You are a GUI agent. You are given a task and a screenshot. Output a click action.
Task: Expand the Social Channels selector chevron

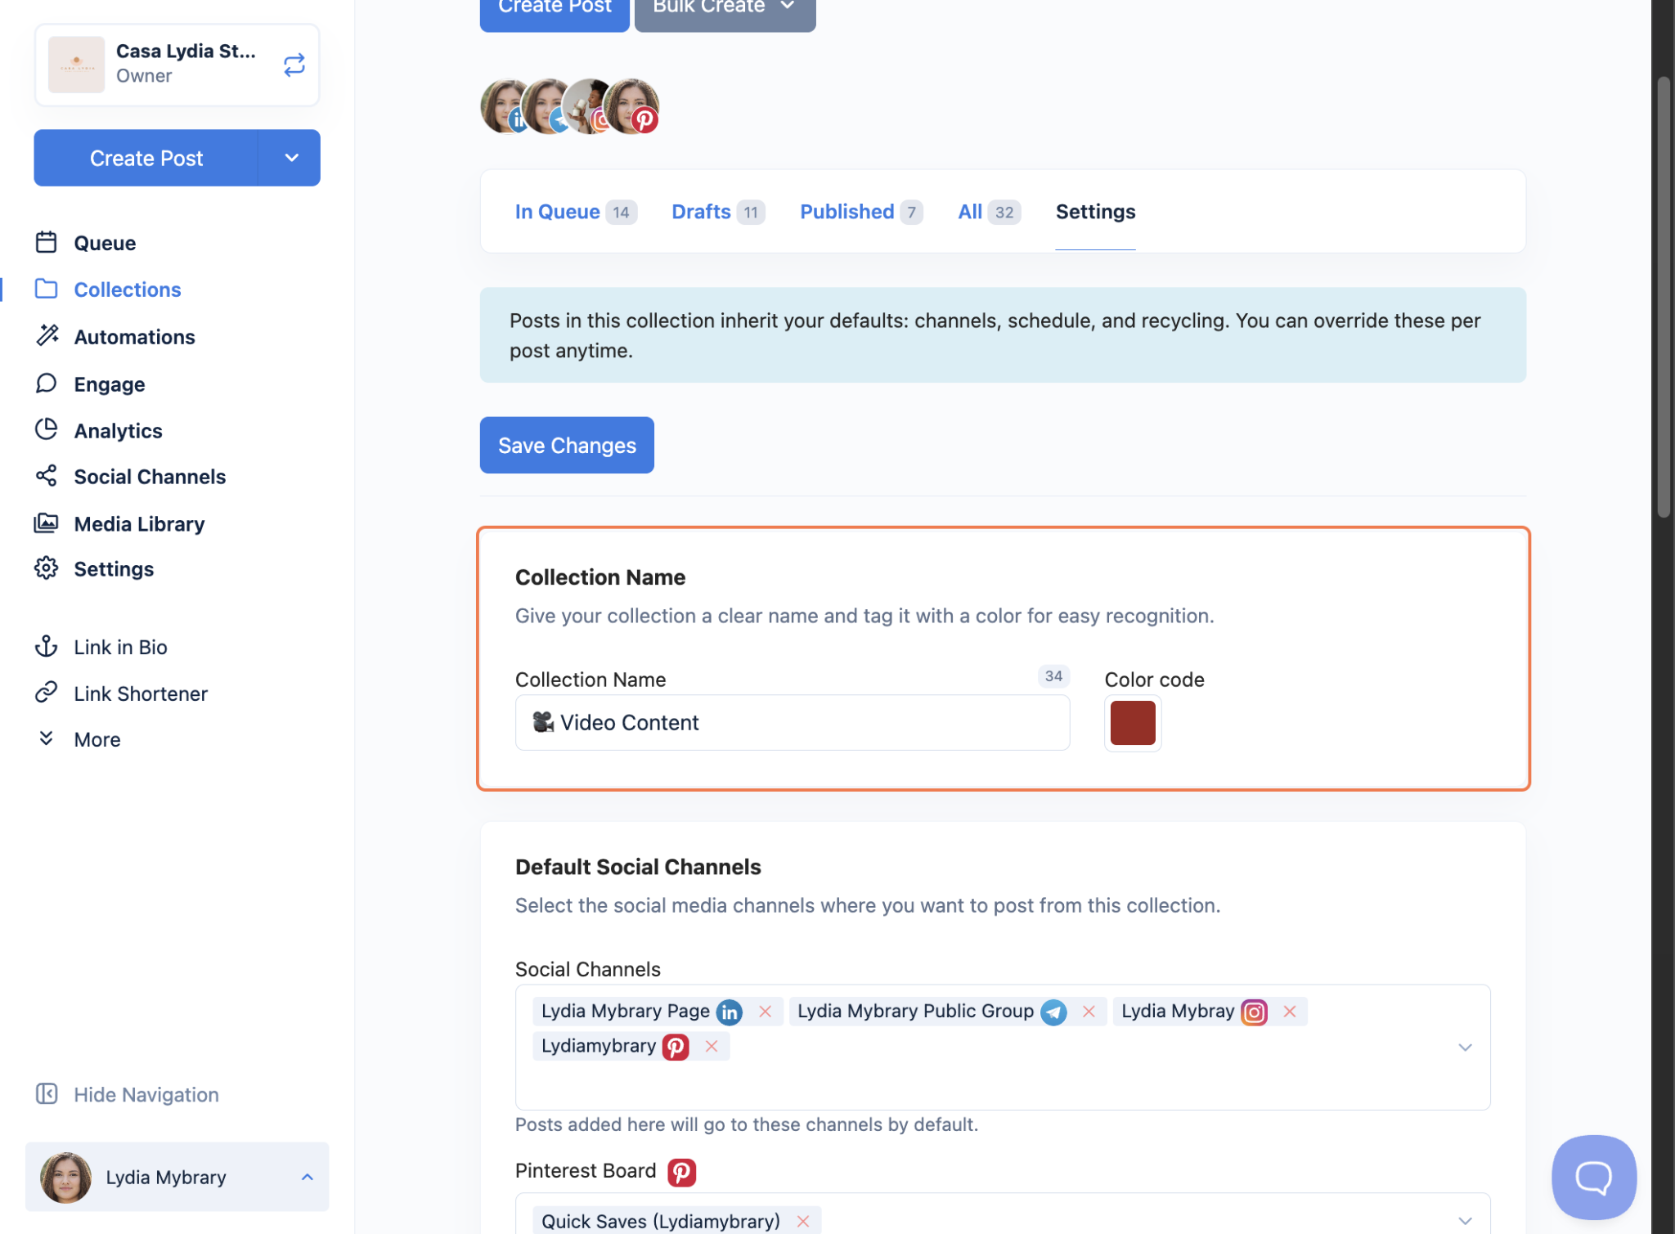[x=1465, y=1048]
